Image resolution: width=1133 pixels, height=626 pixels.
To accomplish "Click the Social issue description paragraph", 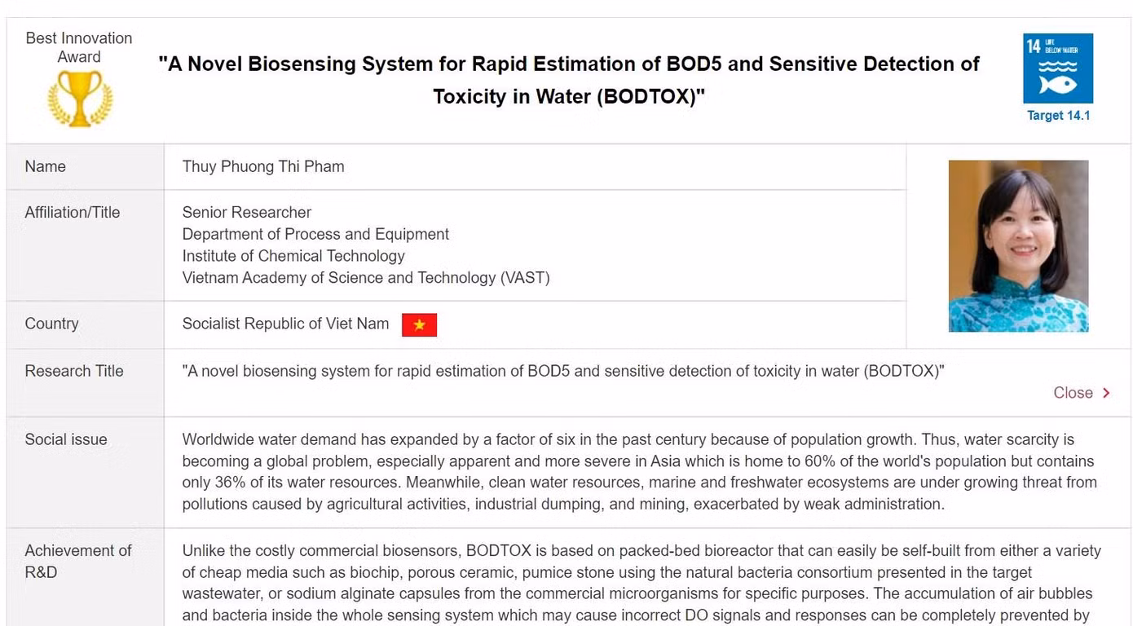I will (x=640, y=472).
